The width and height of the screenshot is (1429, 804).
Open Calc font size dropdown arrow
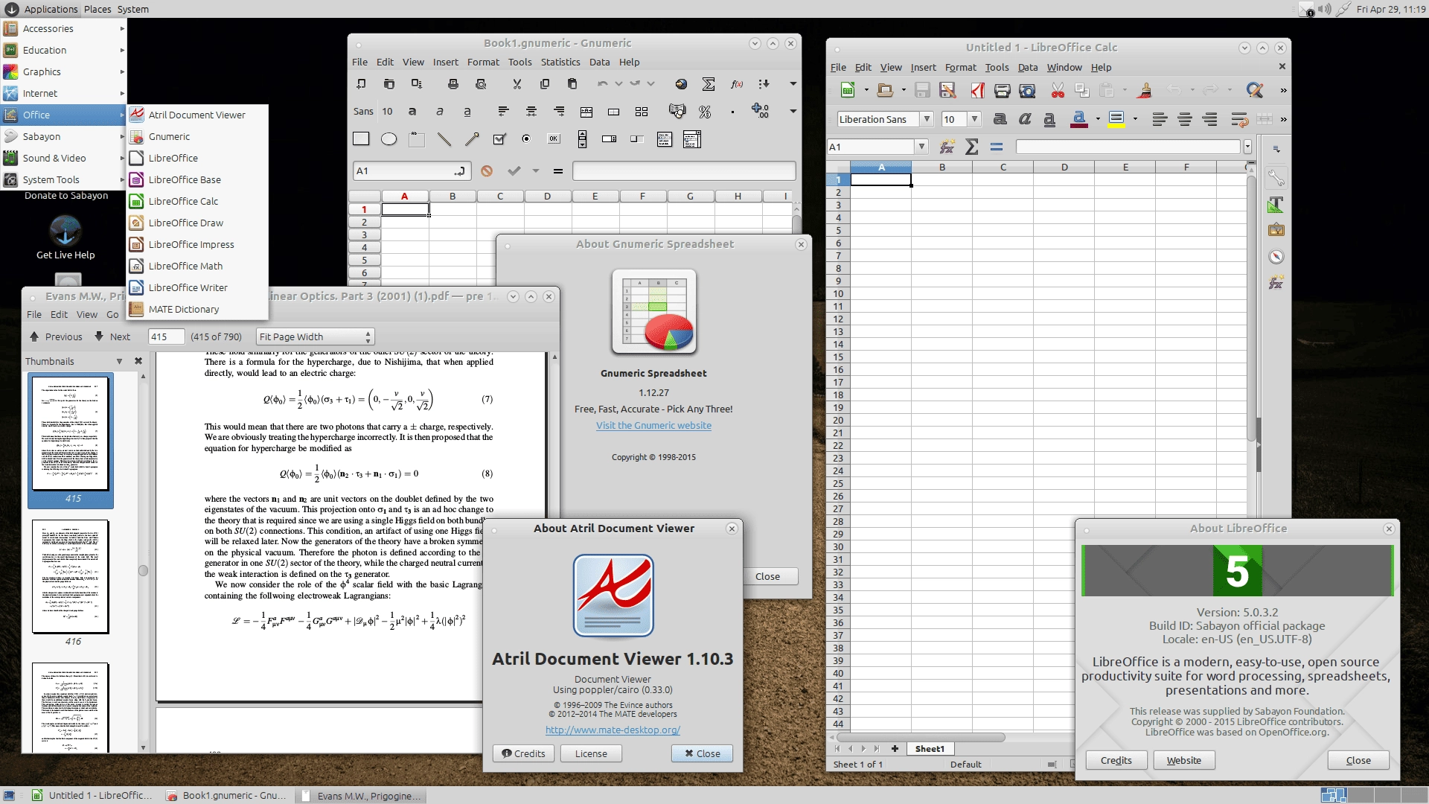click(974, 119)
